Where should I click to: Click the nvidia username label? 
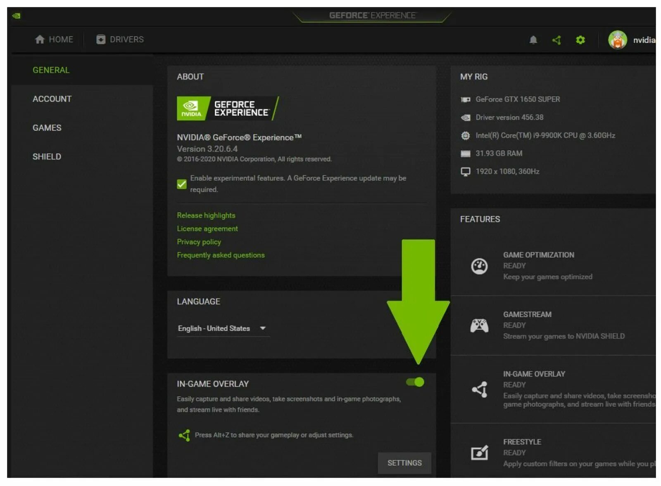(644, 40)
